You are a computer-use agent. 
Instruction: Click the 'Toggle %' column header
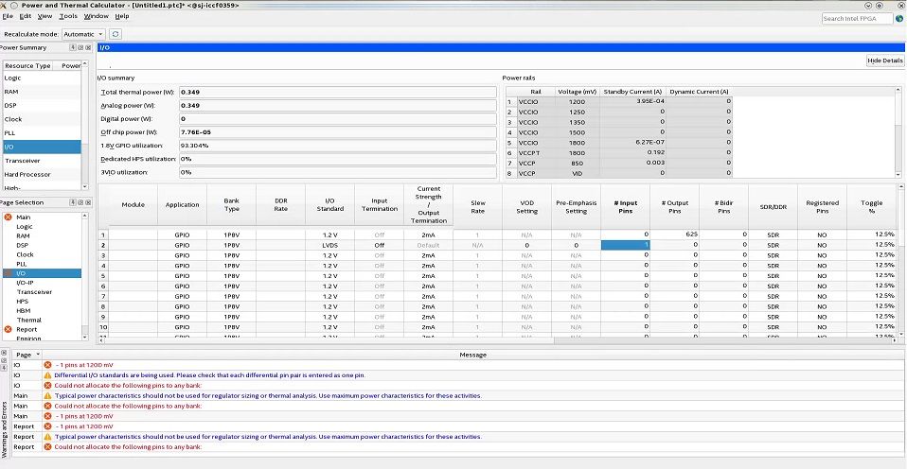(x=871, y=205)
